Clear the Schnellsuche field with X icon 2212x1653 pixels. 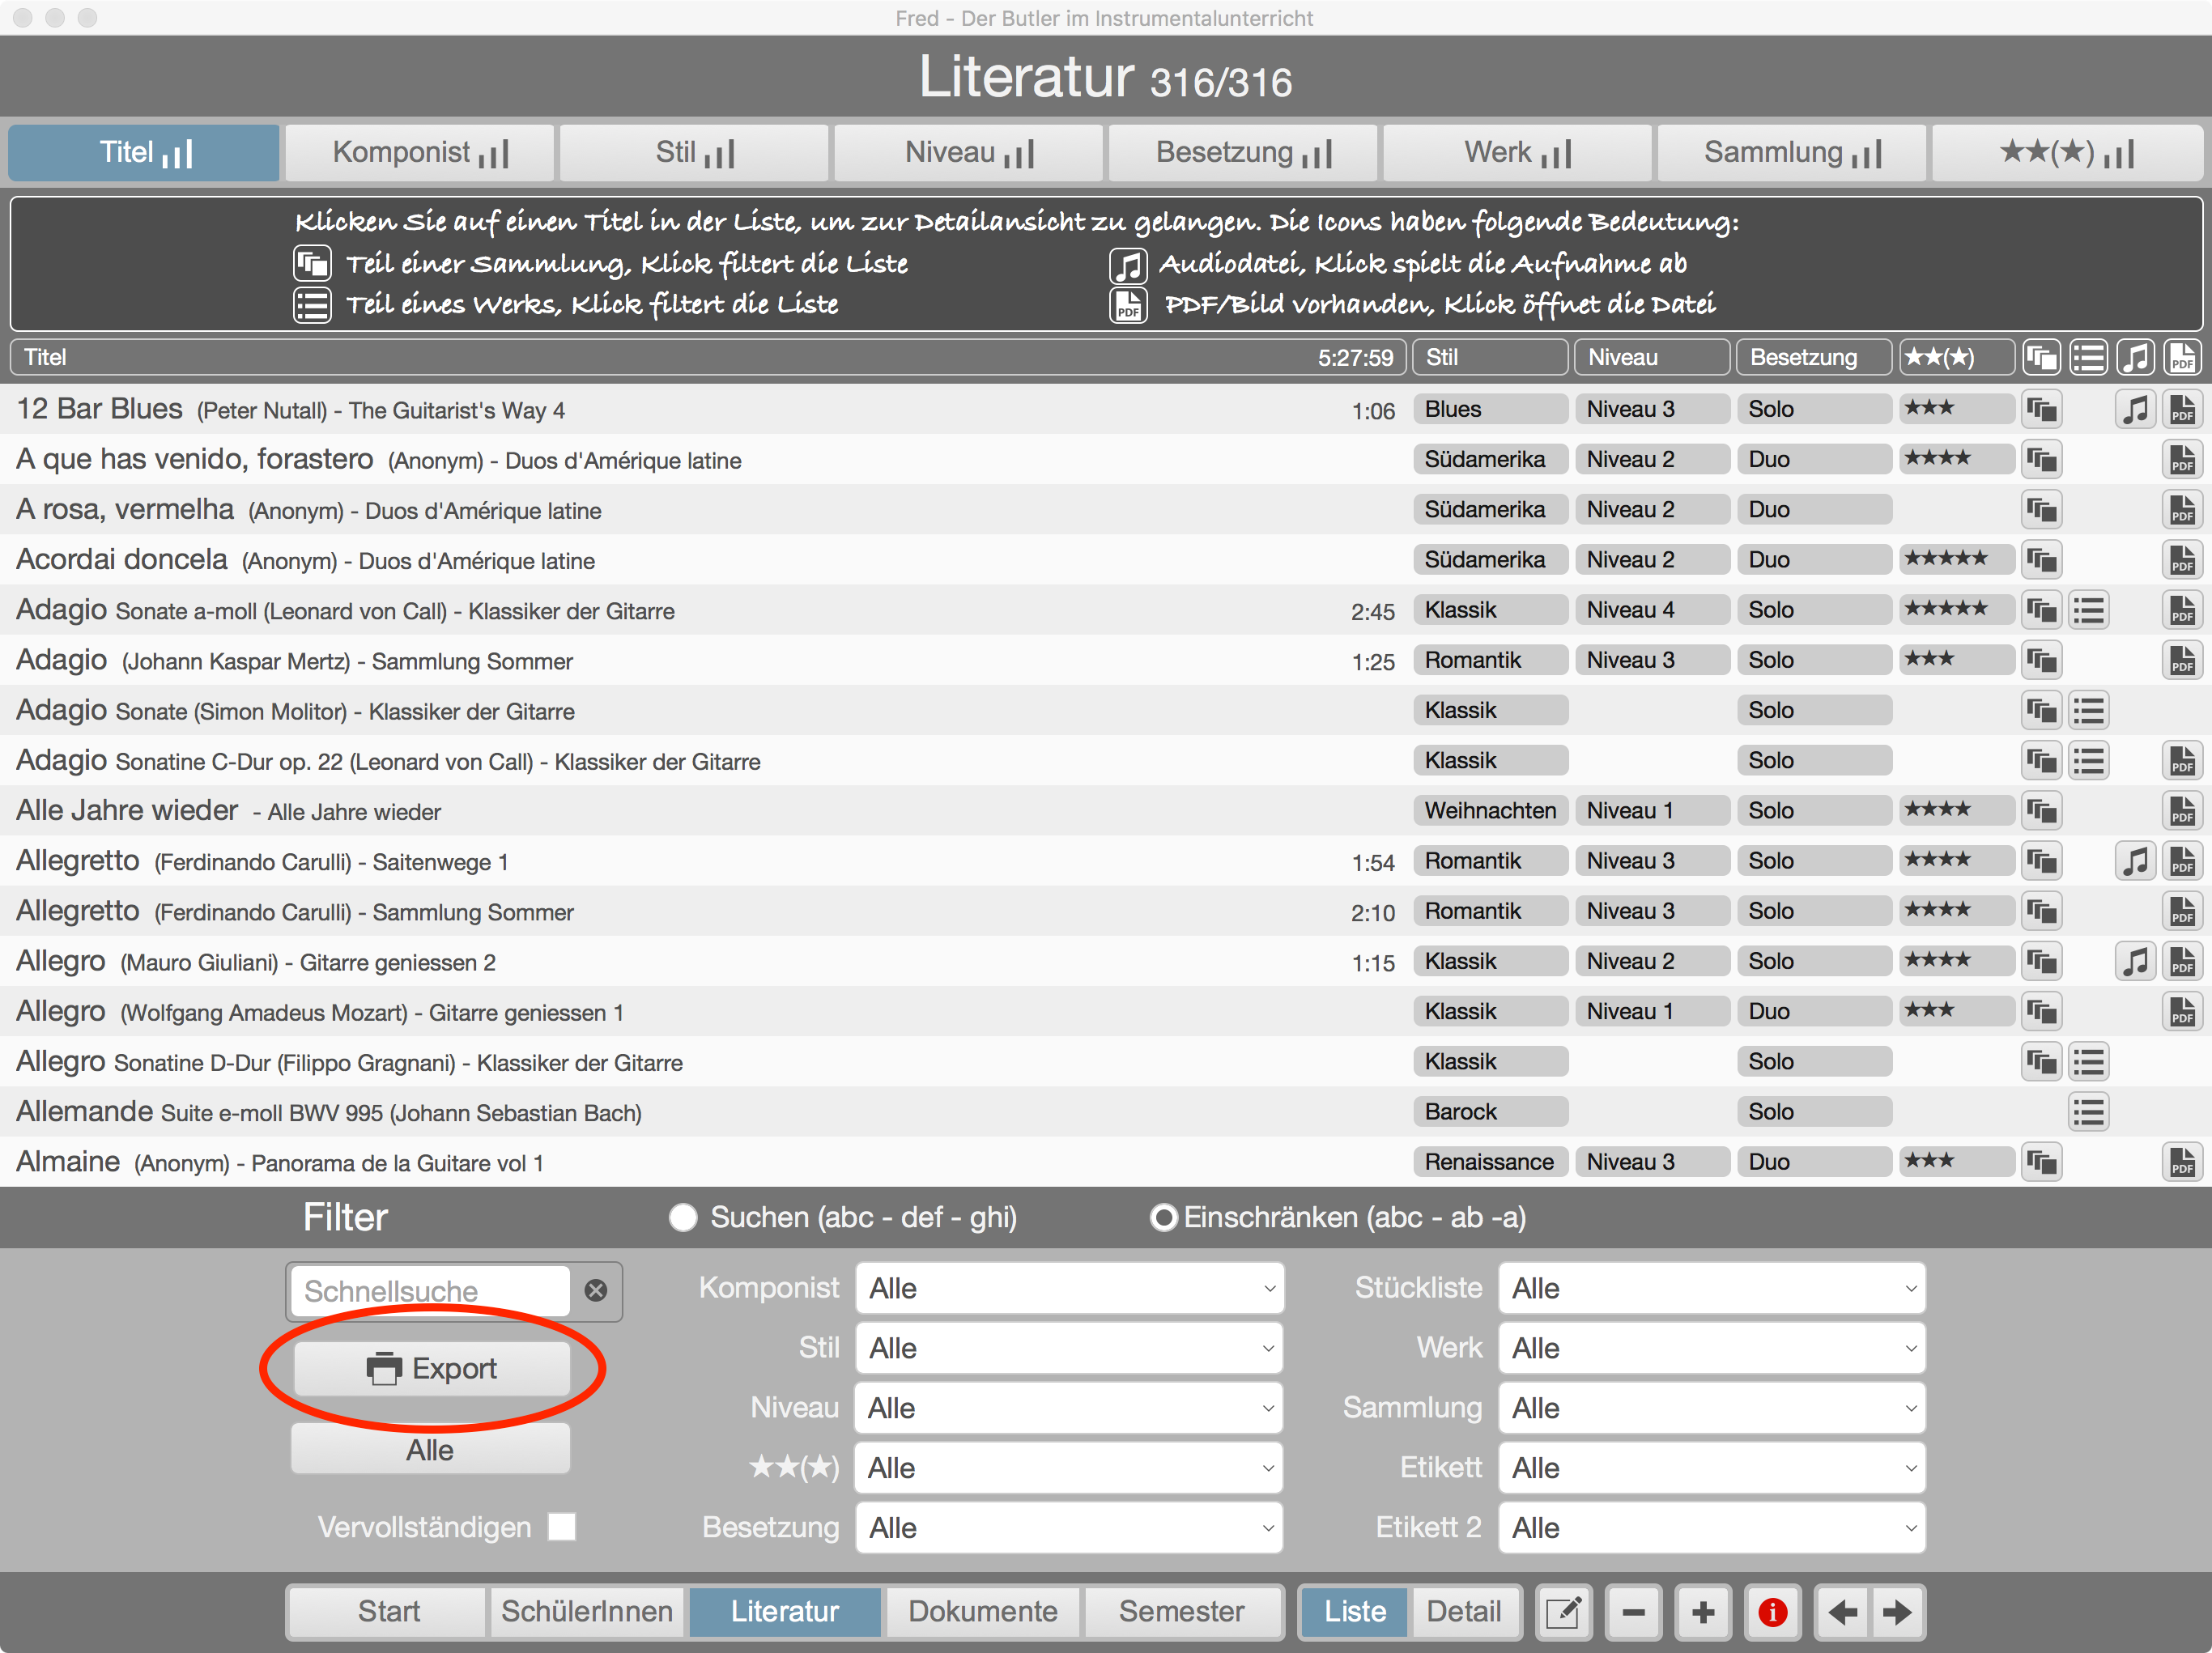coord(596,1290)
